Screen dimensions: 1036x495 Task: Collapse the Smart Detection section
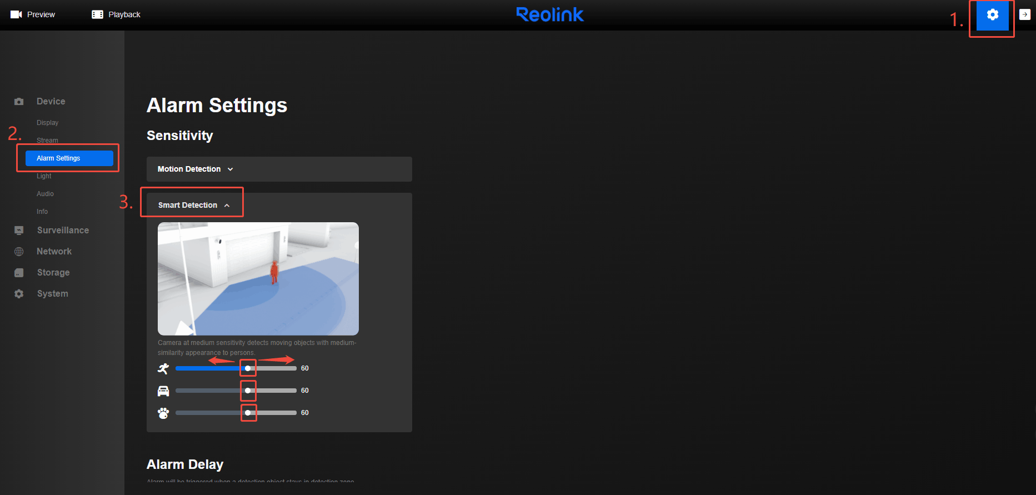(194, 205)
